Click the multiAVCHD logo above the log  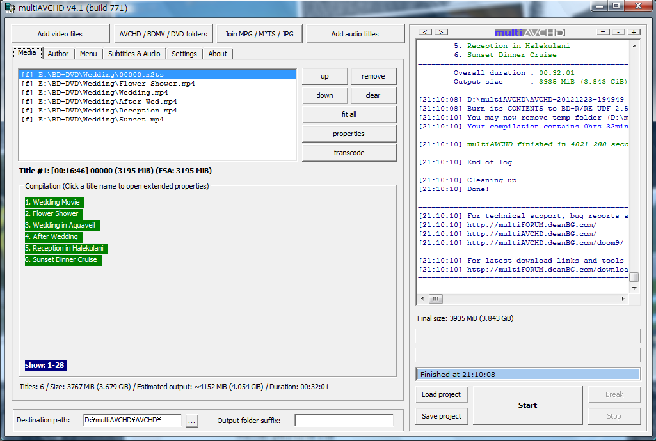530,33
